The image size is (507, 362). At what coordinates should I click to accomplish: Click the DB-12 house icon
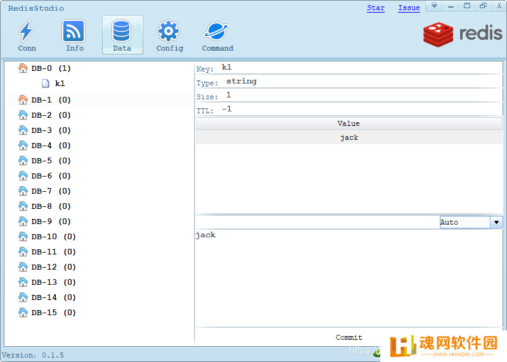pyautogui.click(x=23, y=266)
